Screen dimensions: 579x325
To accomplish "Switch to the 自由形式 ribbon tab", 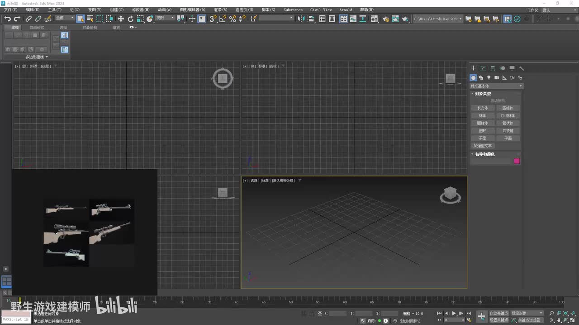I will coord(37,28).
